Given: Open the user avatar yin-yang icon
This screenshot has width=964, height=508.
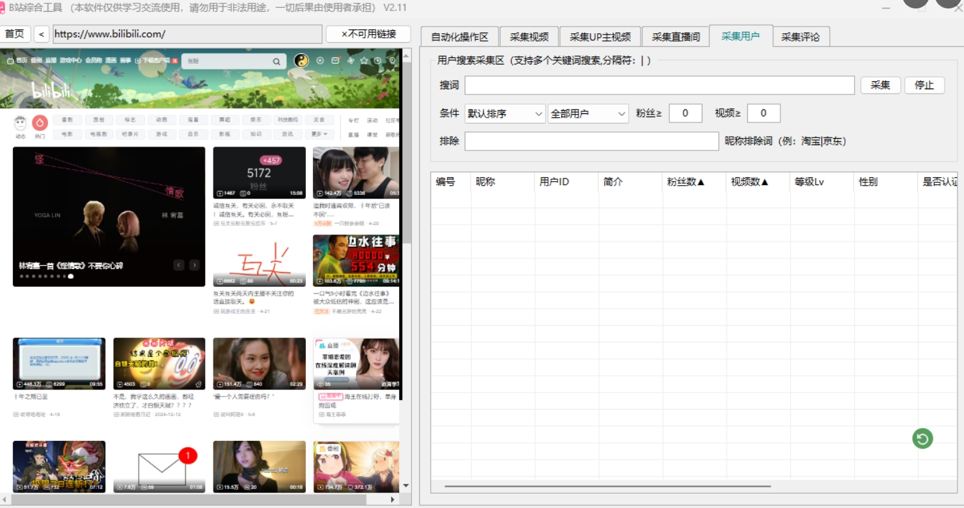Looking at the screenshot, I should pos(301,61).
